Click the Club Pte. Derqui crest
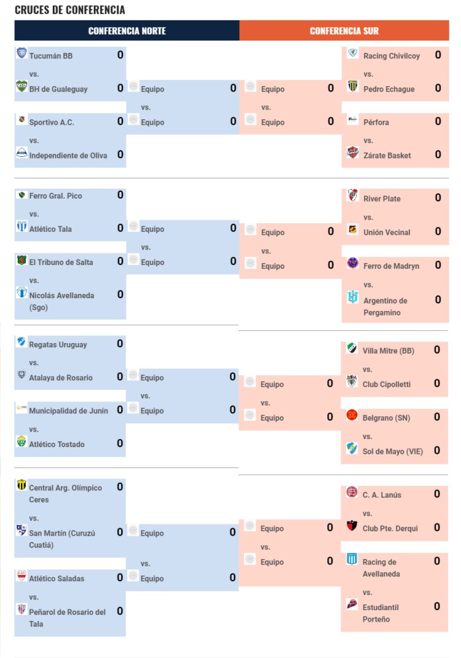Screen dimensions: 461x658 [x=352, y=525]
